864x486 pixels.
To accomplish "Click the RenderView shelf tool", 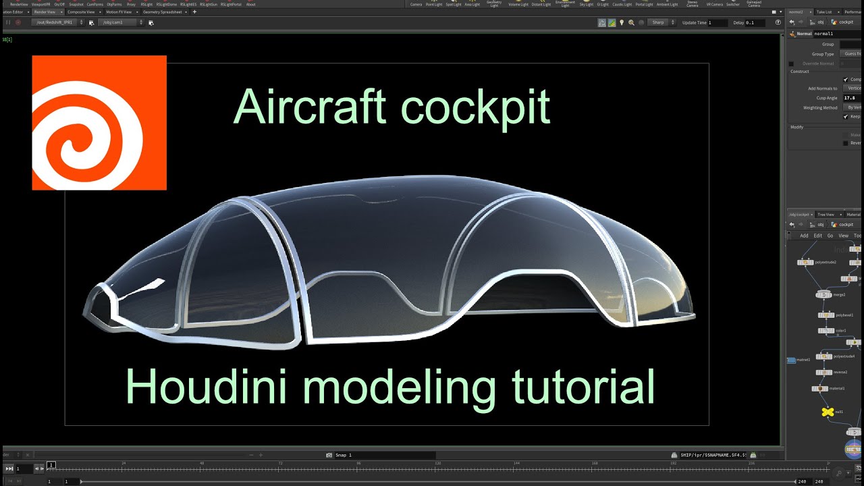I will coord(19,5).
